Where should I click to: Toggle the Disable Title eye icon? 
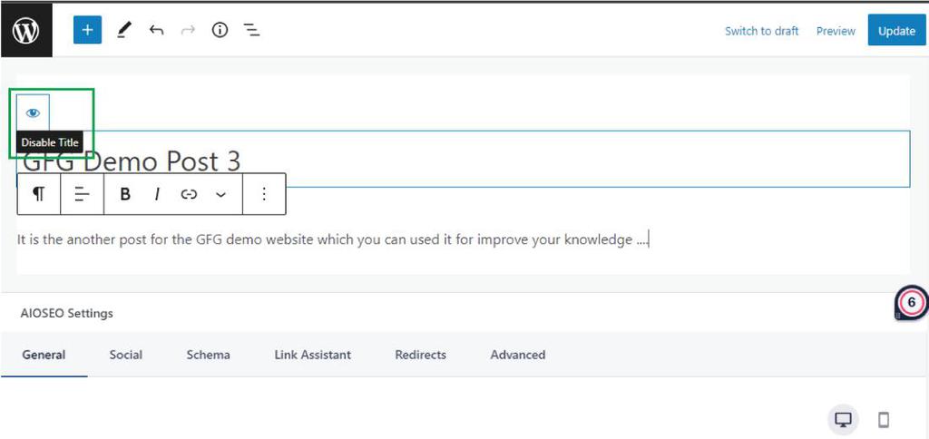(x=33, y=113)
